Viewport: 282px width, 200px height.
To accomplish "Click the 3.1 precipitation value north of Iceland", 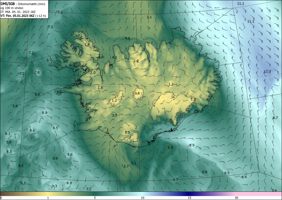I will (x=149, y=17).
